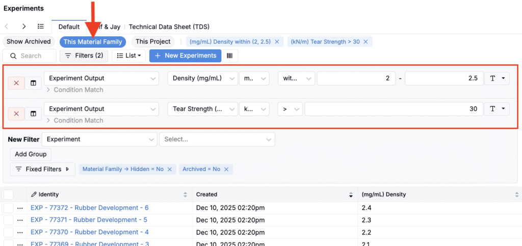Screen dimensions: 522x246
Task: Switch to the Technical Data Sheet (TDS) tab
Action: pos(169,26)
